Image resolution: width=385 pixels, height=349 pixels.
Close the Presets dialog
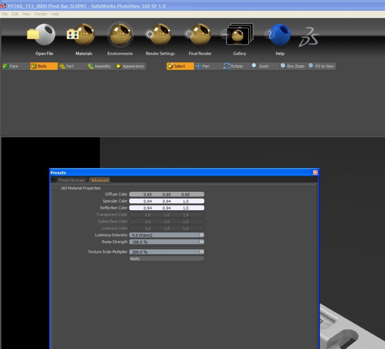pos(315,172)
